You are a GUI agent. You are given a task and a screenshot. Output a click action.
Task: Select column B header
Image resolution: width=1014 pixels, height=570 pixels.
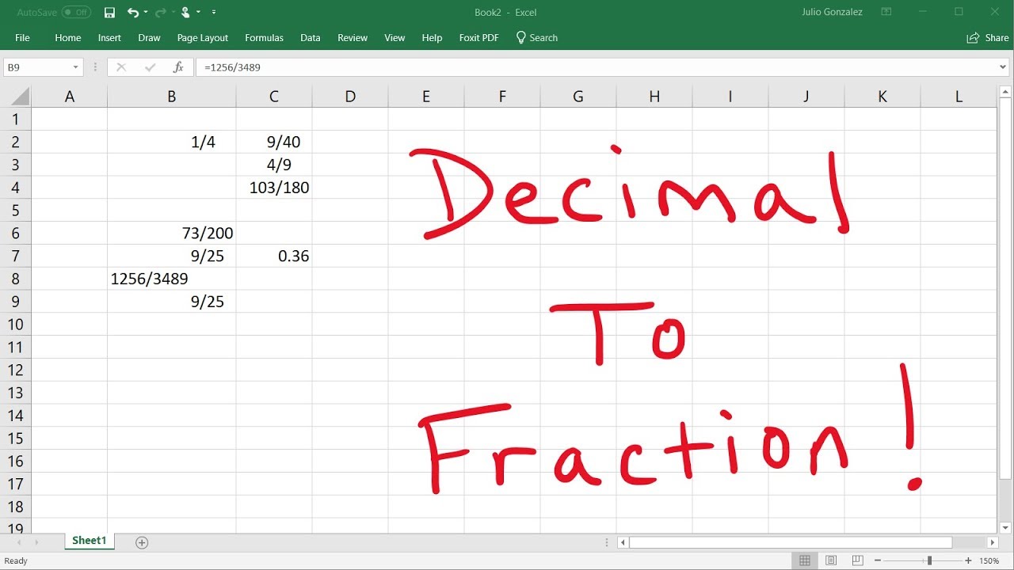coord(172,97)
